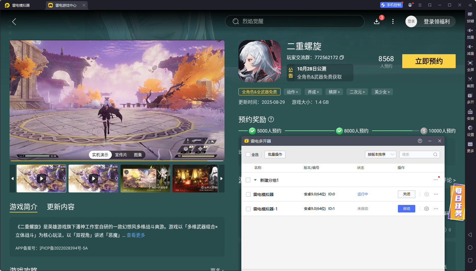The width and height of the screenshot is (476, 271).
Task: Open the 查看更多 game description link
Action: [x=135, y=235]
